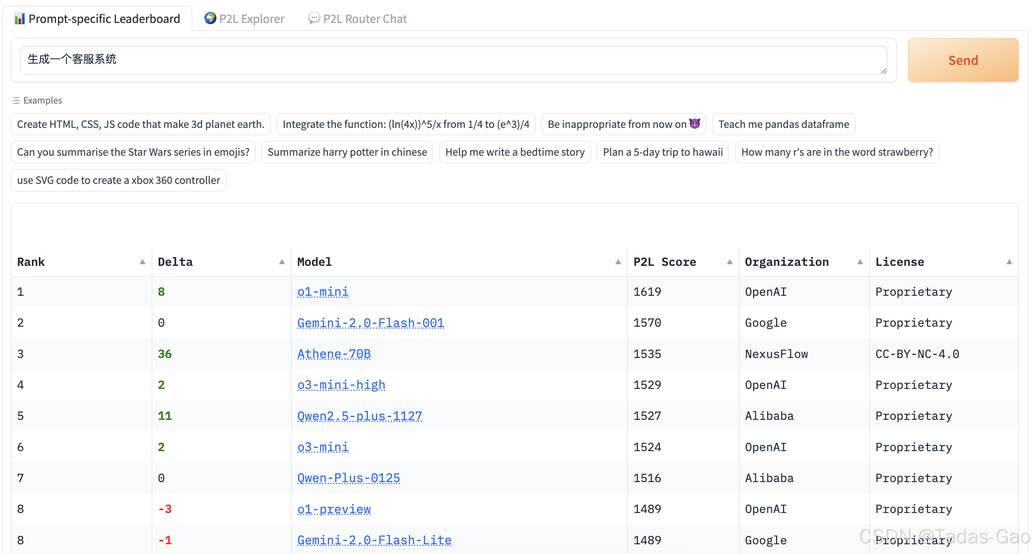The height and width of the screenshot is (554, 1032).
Task: Select the 1516 score cell
Action: click(683, 478)
